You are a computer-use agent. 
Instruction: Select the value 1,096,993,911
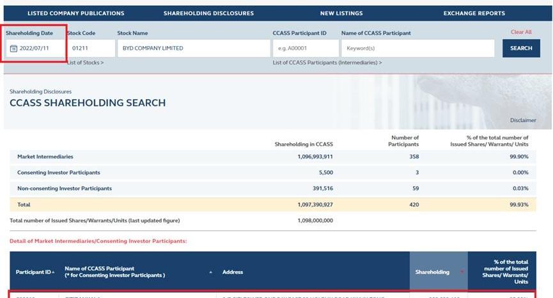tap(315, 157)
